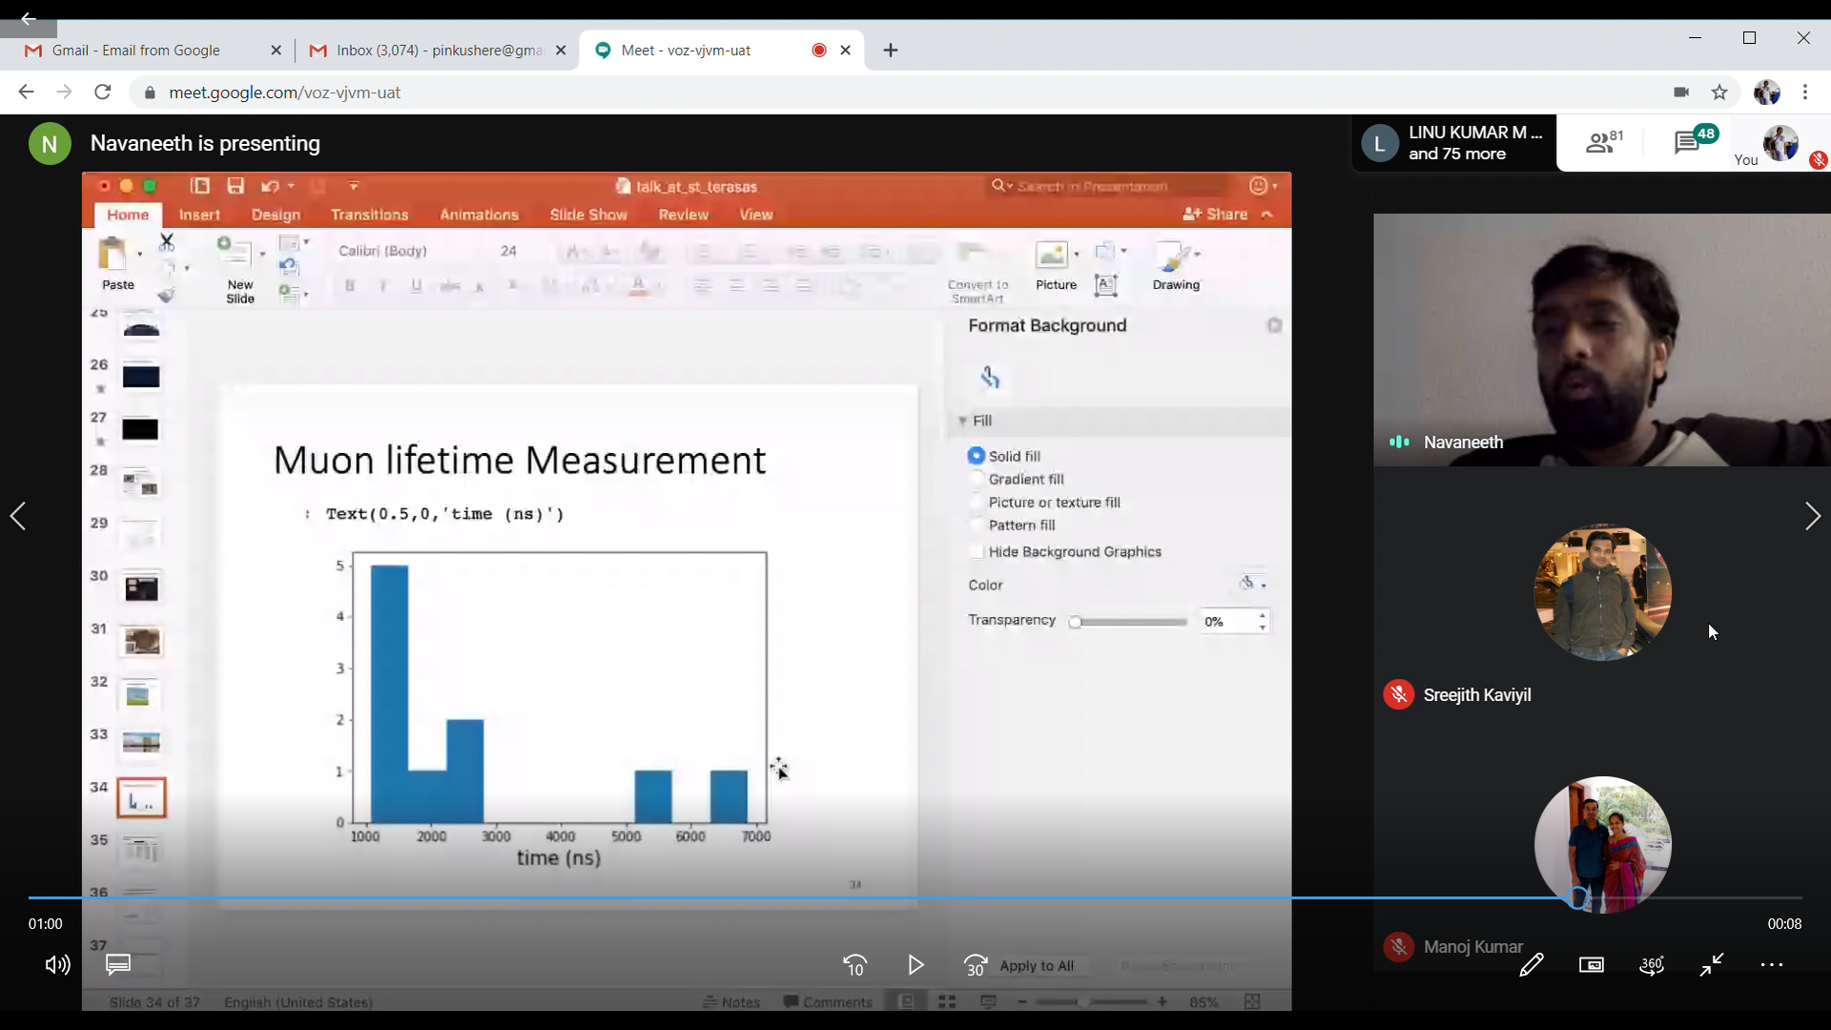The image size is (1831, 1030).
Task: Open the Transitions ribbon tab
Action: (x=369, y=215)
